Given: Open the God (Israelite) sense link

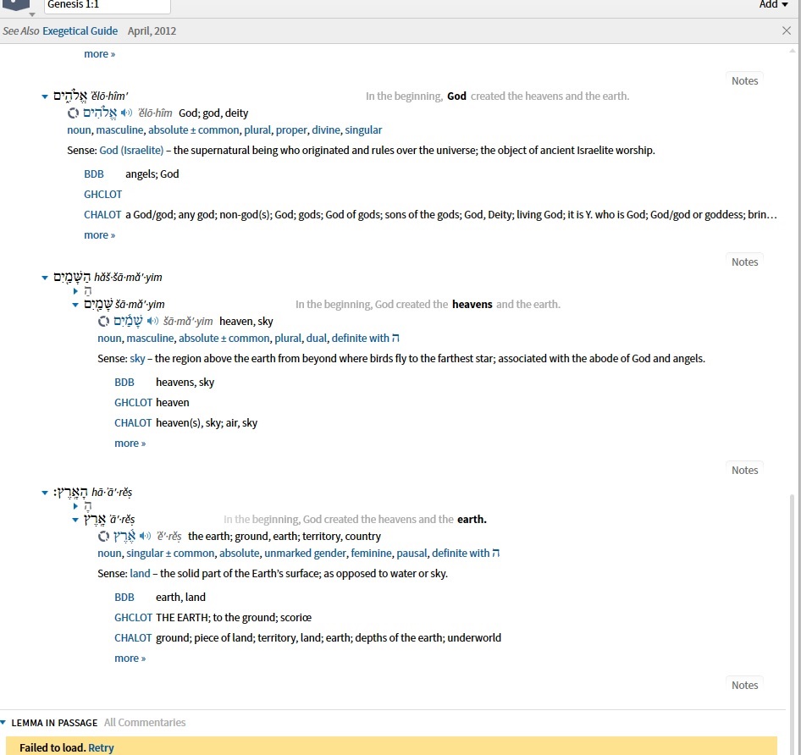Looking at the screenshot, I should coord(131,150).
